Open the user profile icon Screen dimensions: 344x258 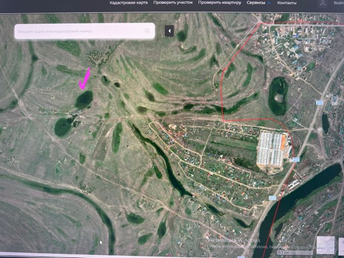point(322,3)
